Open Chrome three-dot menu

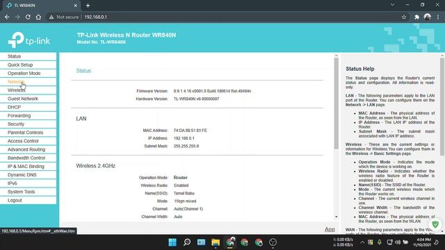438,17
